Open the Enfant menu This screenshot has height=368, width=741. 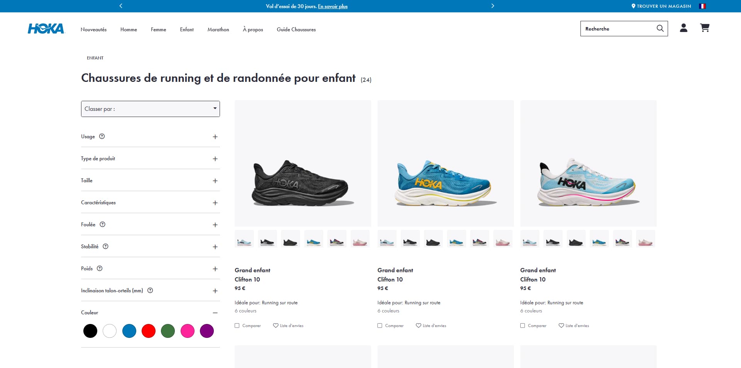[x=187, y=29]
